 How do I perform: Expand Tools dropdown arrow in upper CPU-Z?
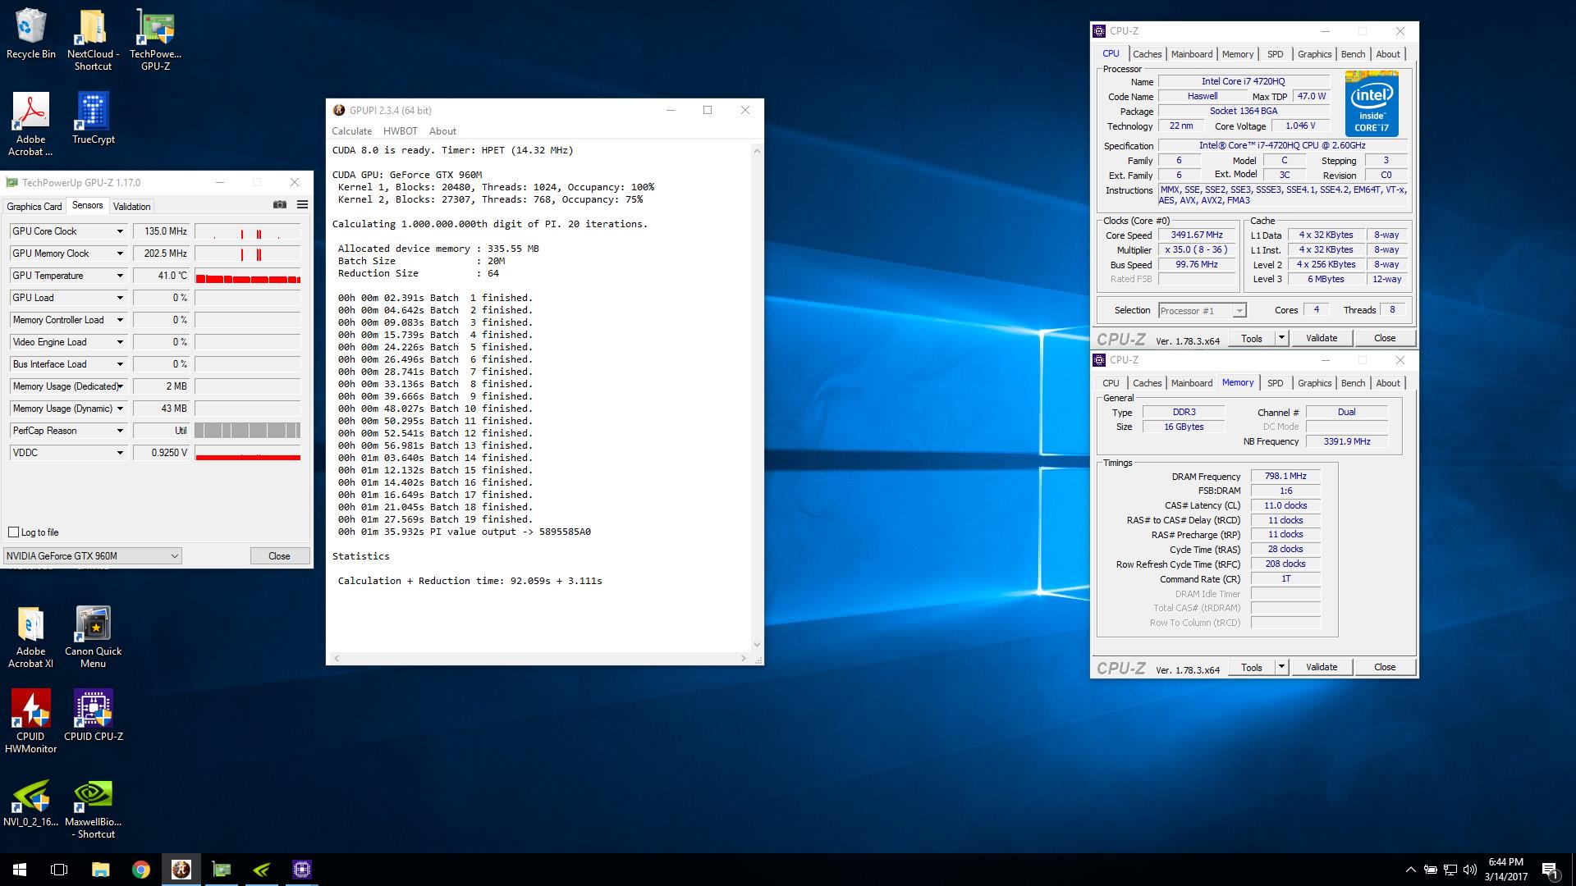[x=1280, y=338]
